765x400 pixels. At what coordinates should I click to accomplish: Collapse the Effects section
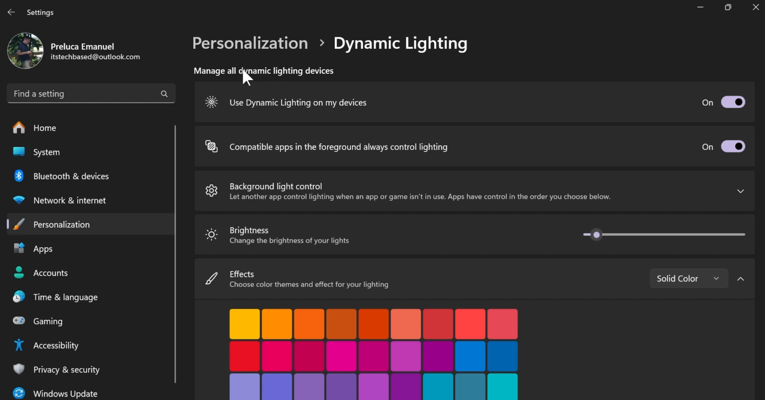pos(740,279)
